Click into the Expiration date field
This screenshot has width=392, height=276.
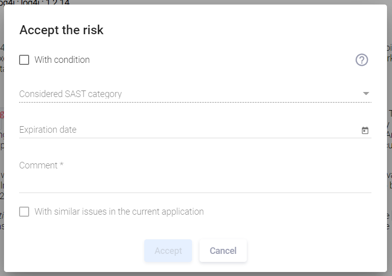pyautogui.click(x=195, y=130)
